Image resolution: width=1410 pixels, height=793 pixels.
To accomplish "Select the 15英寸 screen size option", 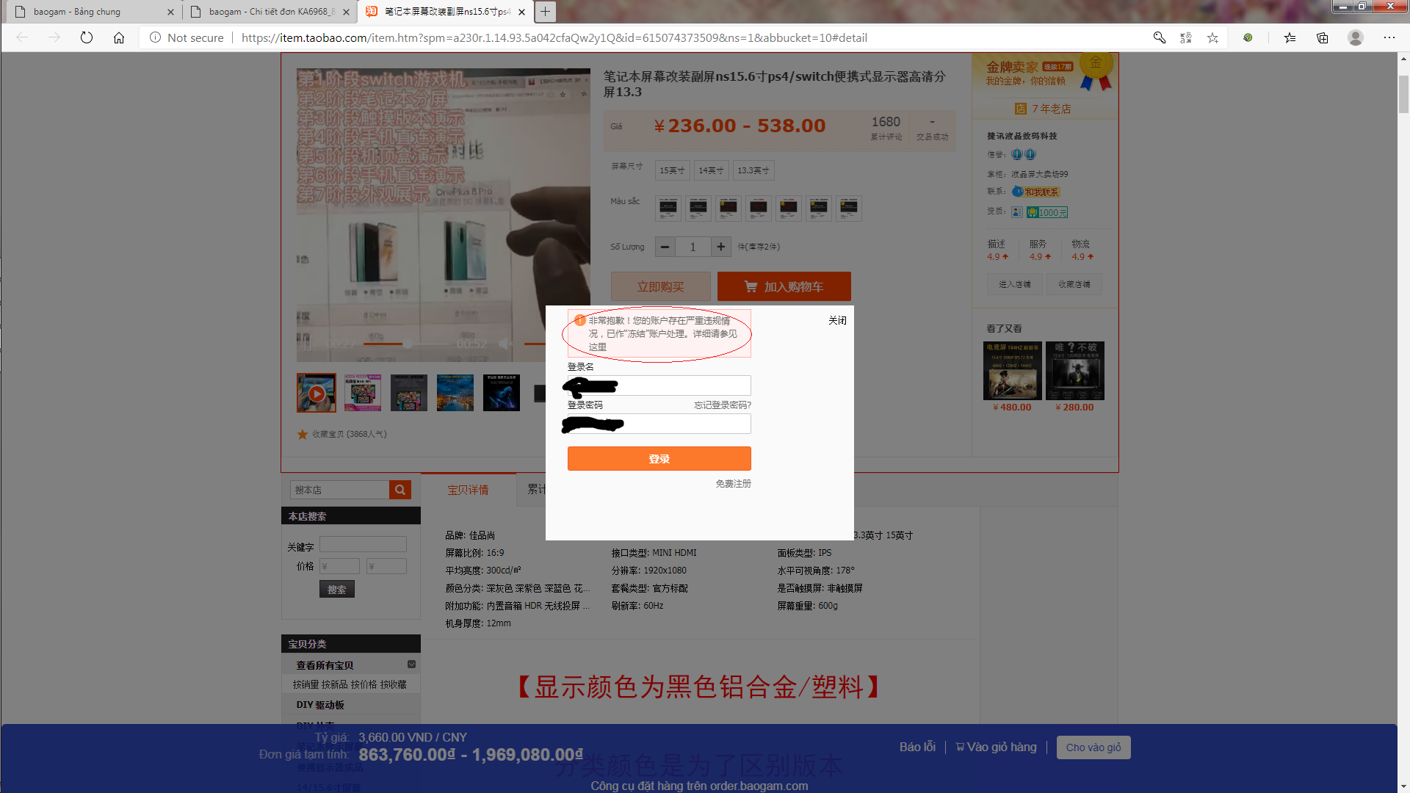I will pos(672,170).
